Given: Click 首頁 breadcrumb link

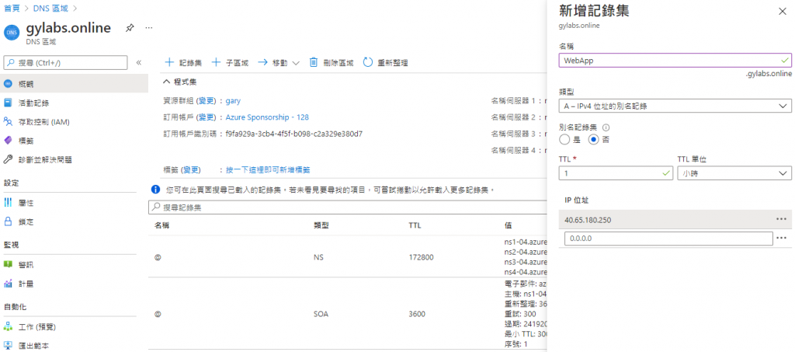Looking at the screenshot, I should (11, 8).
